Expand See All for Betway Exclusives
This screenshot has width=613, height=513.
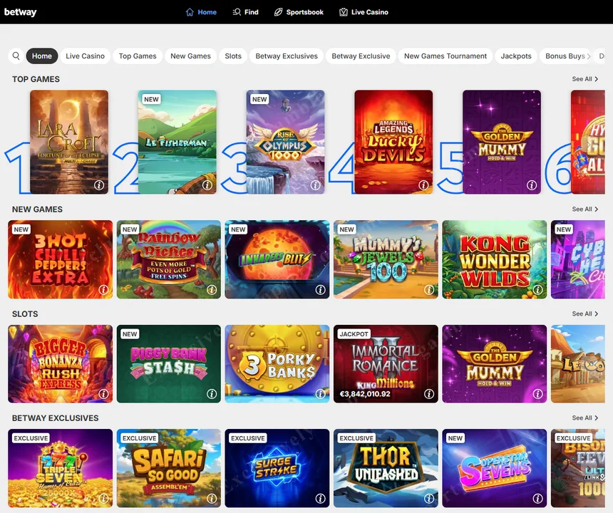coord(584,418)
